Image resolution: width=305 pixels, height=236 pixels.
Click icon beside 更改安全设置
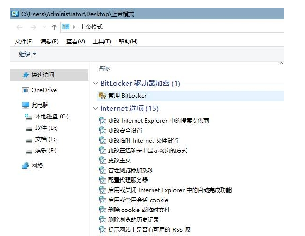[x=103, y=130]
